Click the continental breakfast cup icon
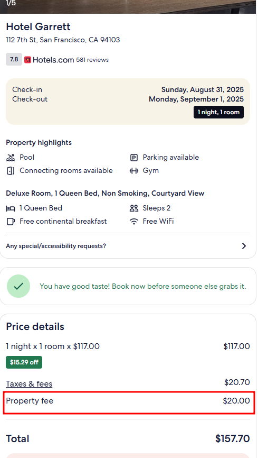The width and height of the screenshot is (258, 458). [11, 222]
